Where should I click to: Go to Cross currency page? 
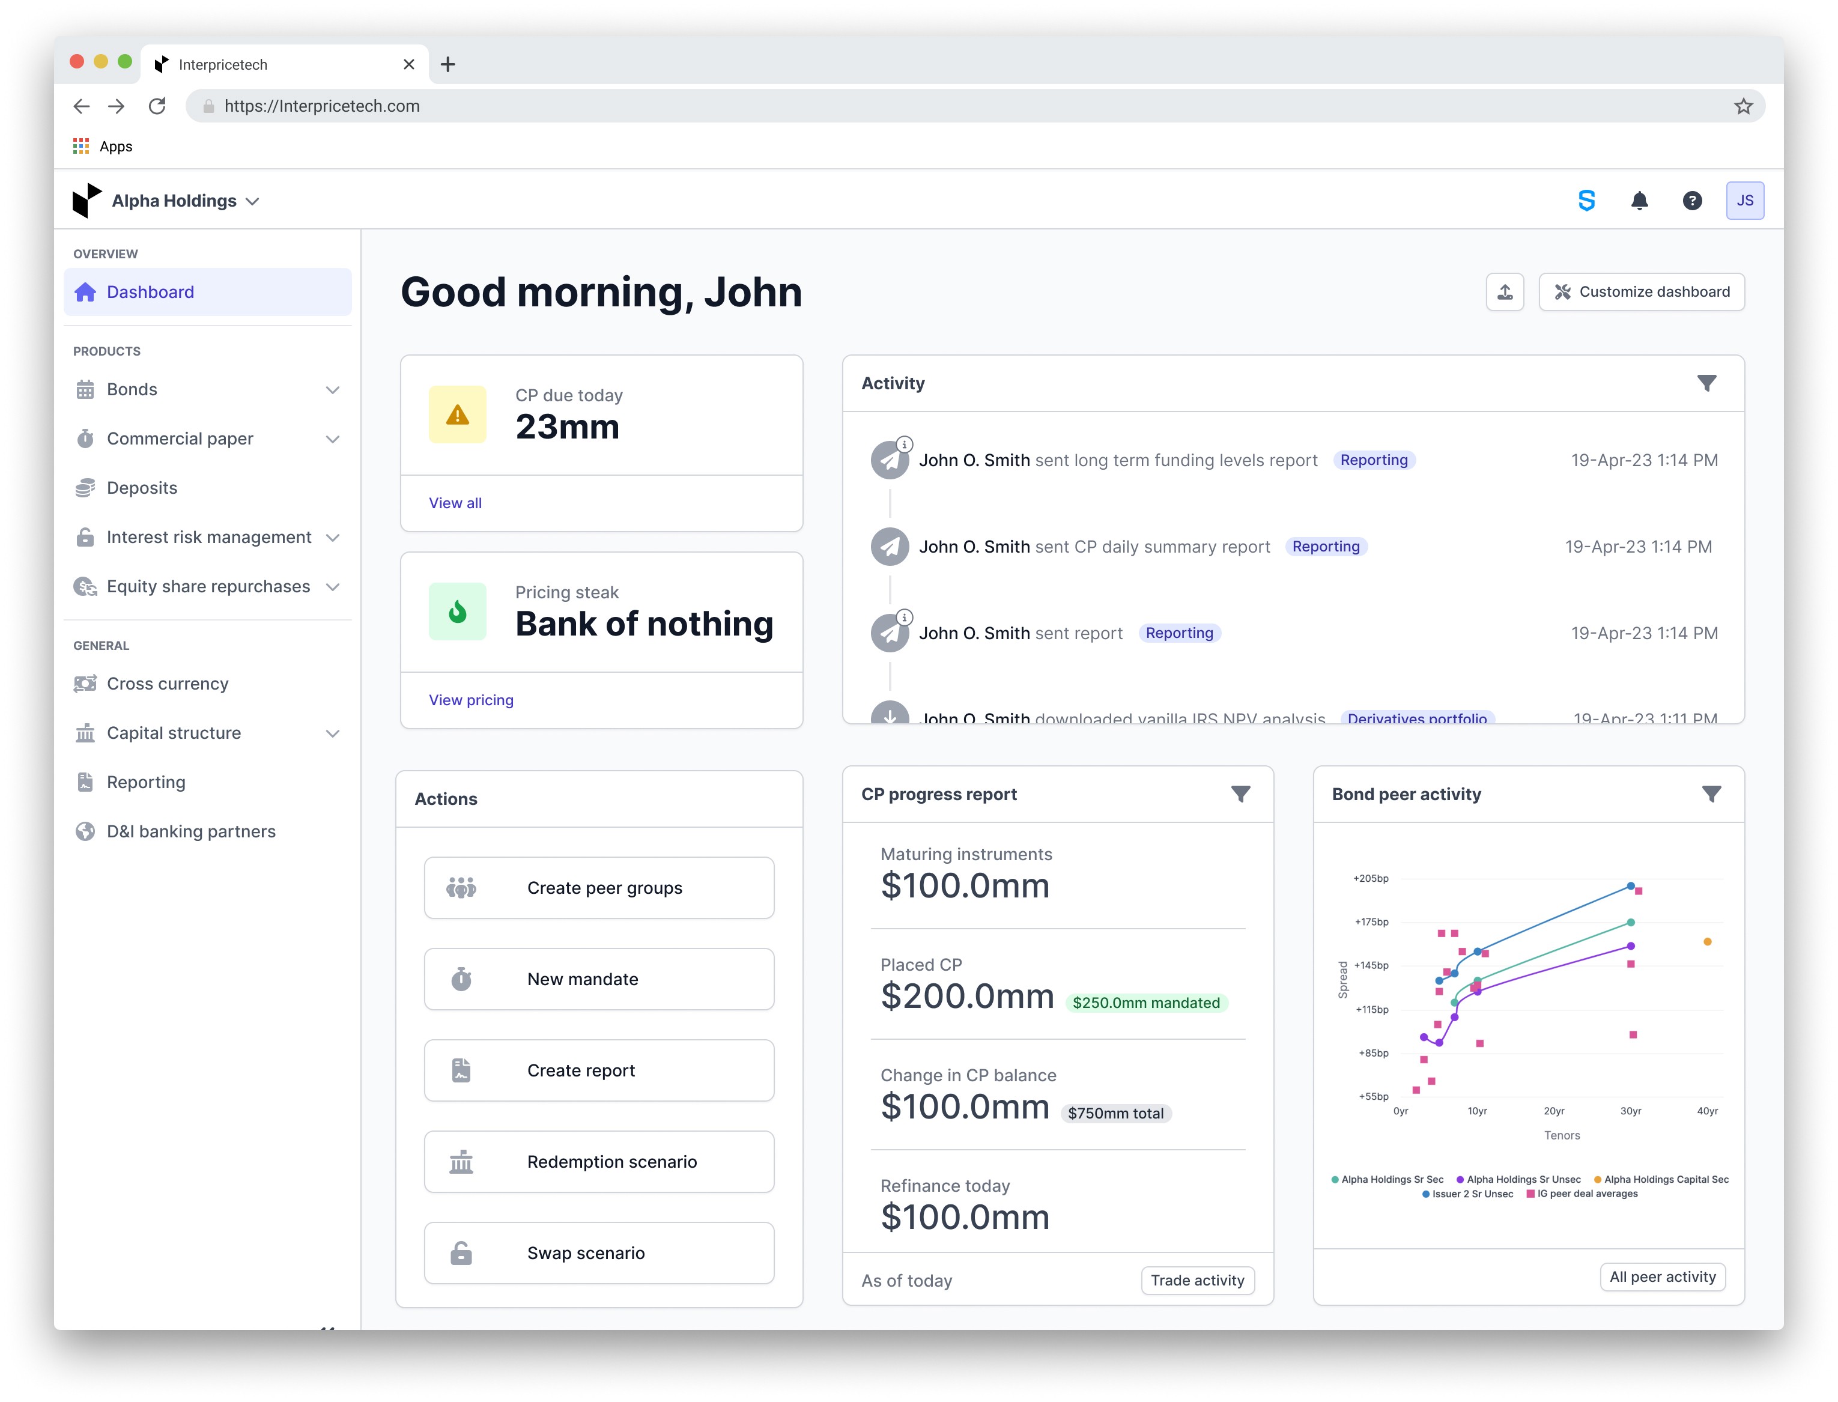click(x=167, y=684)
